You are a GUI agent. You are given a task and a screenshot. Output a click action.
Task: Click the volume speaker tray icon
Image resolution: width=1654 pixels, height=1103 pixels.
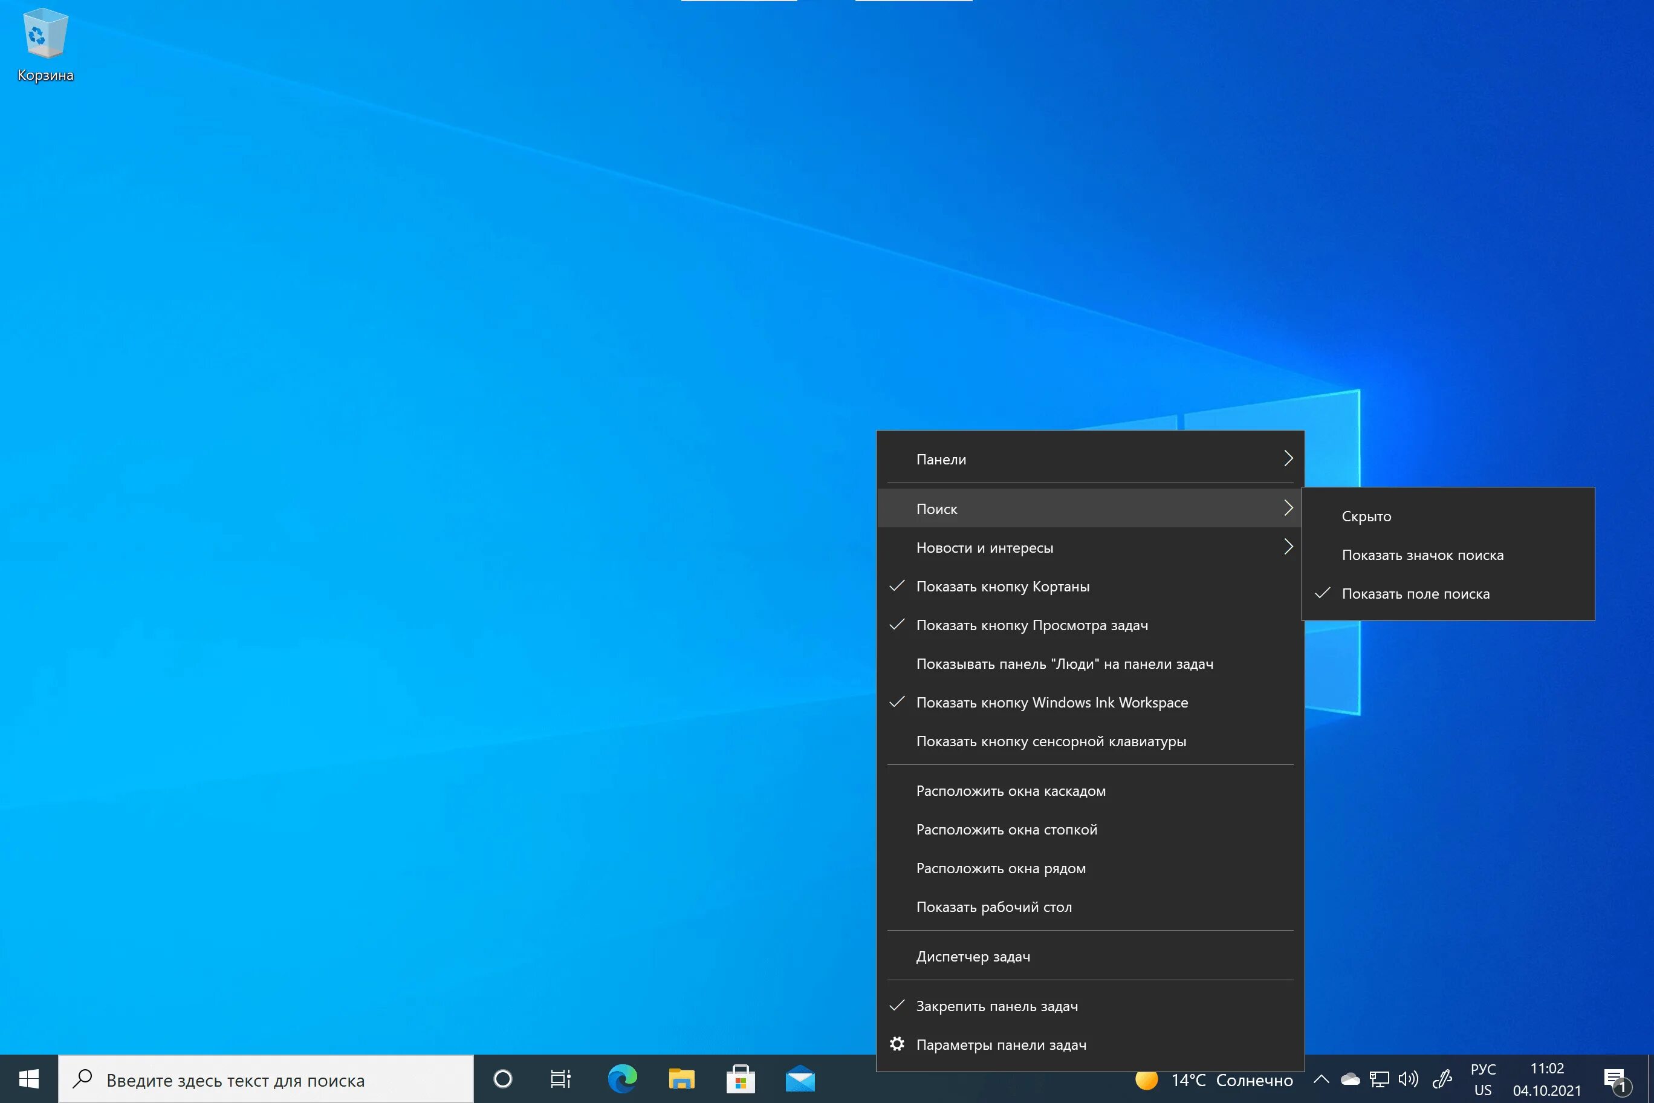pyautogui.click(x=1408, y=1079)
